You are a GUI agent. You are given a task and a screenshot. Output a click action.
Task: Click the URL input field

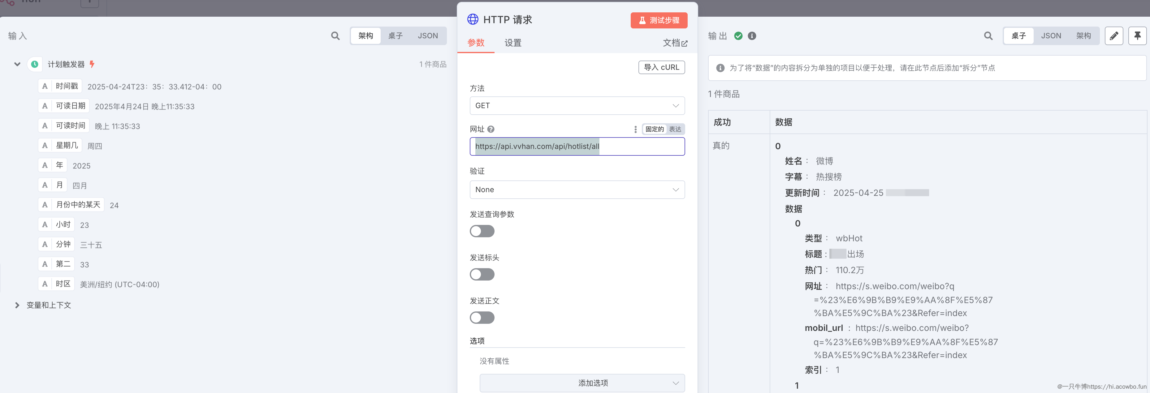577,146
